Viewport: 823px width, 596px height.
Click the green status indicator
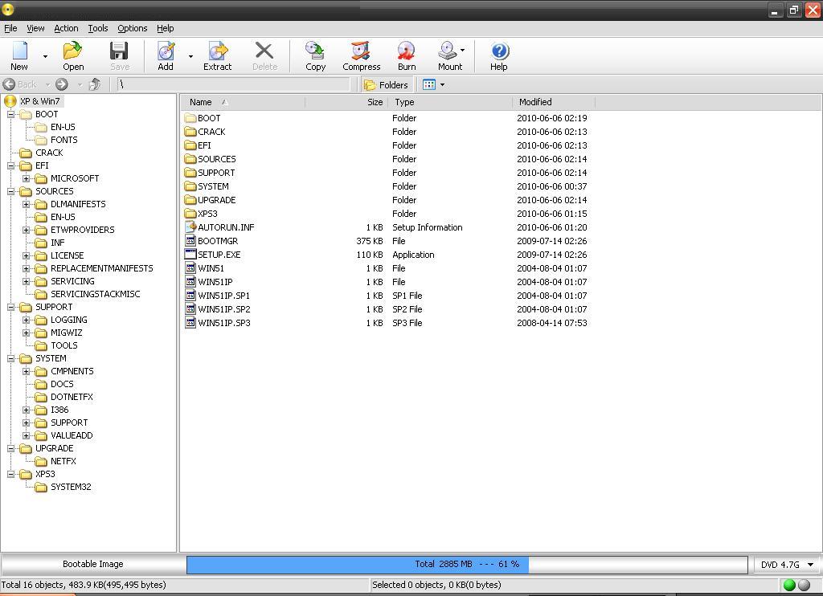789,585
